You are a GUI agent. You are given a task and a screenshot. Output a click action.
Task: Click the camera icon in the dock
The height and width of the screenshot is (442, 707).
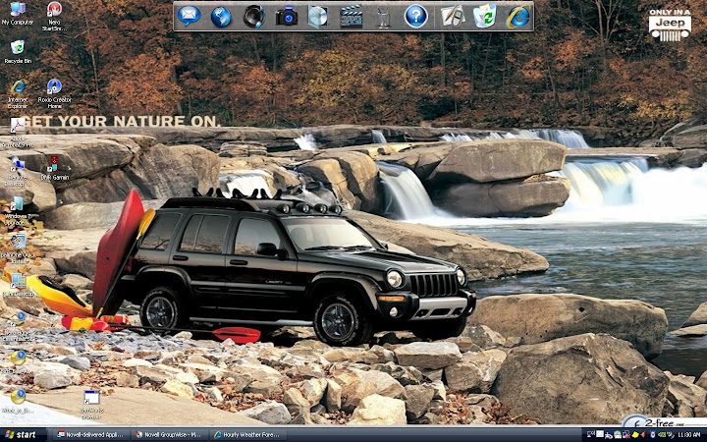pyautogui.click(x=287, y=17)
